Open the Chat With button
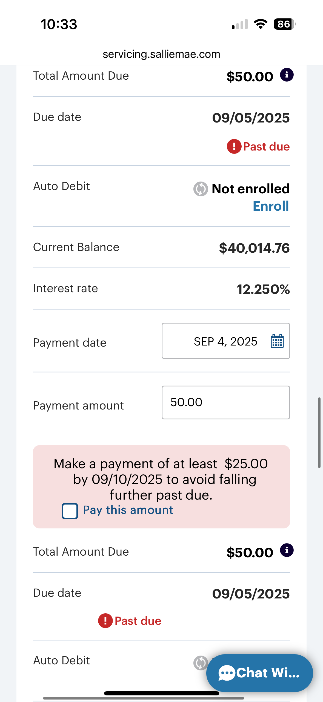 (x=259, y=673)
